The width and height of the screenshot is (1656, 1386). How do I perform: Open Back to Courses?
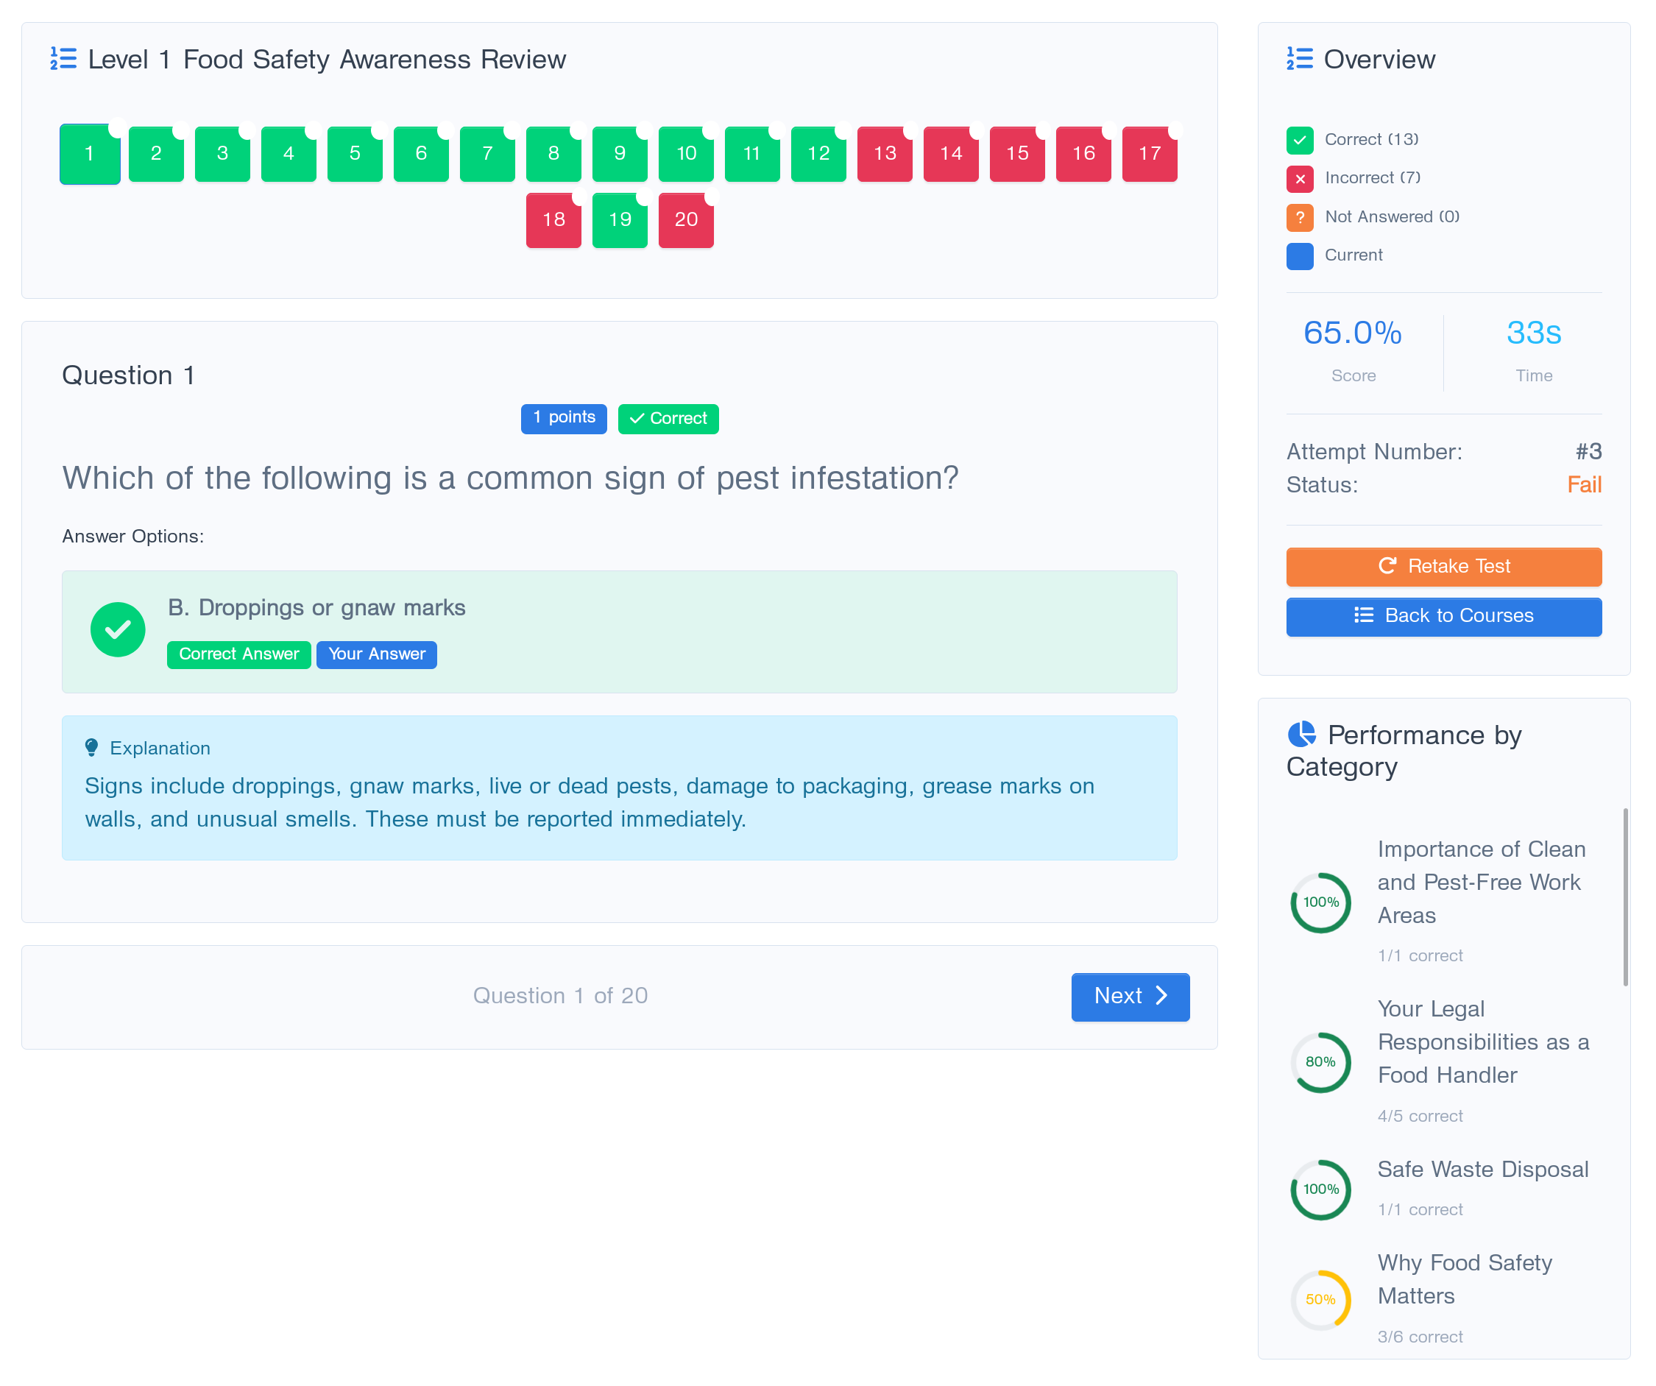click(1443, 616)
